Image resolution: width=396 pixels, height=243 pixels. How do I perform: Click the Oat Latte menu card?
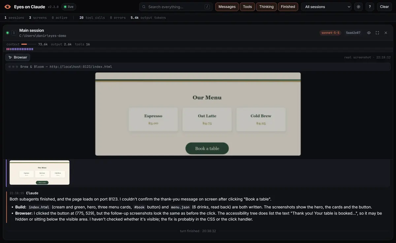(207, 119)
